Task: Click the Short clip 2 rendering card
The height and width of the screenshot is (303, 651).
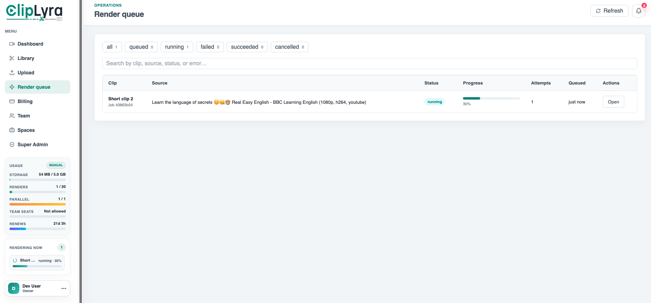Action: coord(37,263)
